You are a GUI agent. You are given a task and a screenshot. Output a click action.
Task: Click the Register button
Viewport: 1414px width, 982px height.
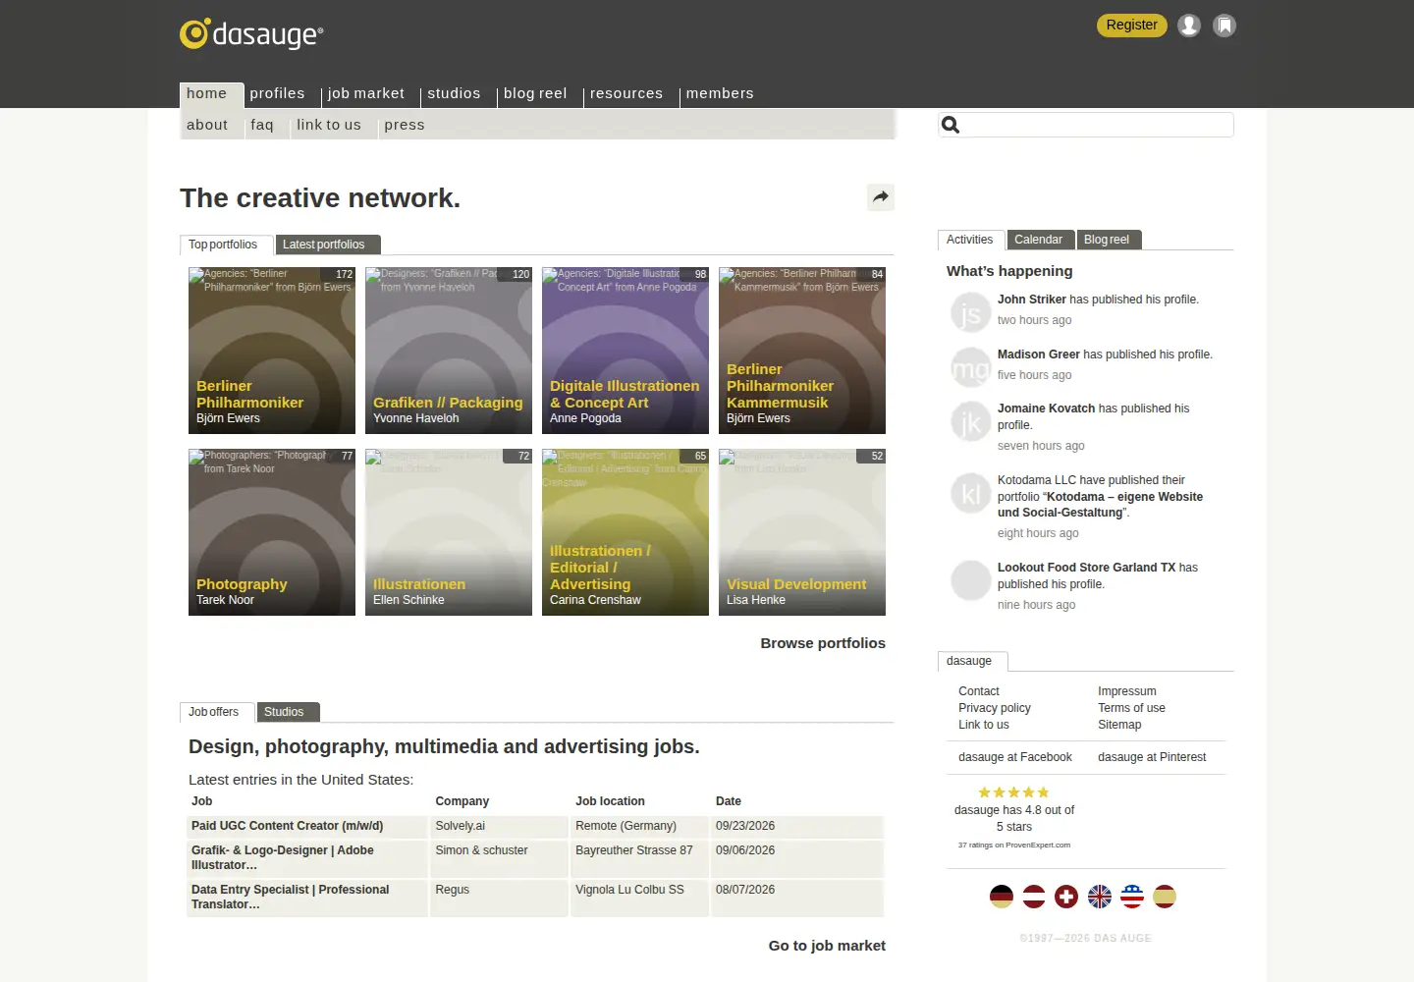click(x=1132, y=25)
